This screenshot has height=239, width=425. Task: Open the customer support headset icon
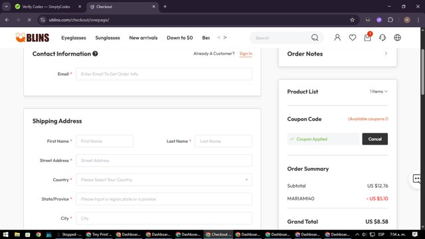(x=382, y=38)
